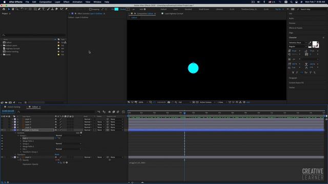The height and width of the screenshot is (184, 328).
Task: Select the Rotation tool
Action: tap(22, 9)
